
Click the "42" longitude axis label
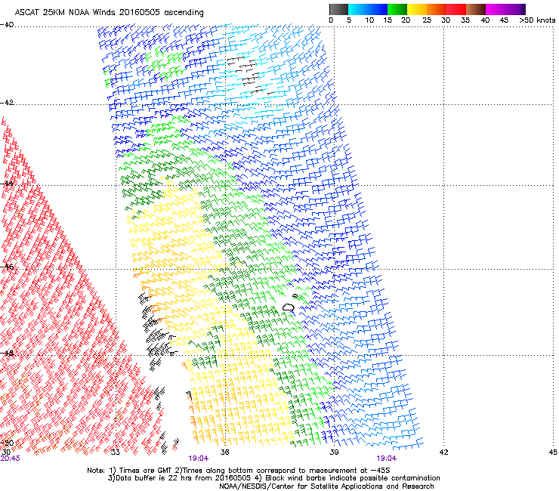[x=443, y=452]
